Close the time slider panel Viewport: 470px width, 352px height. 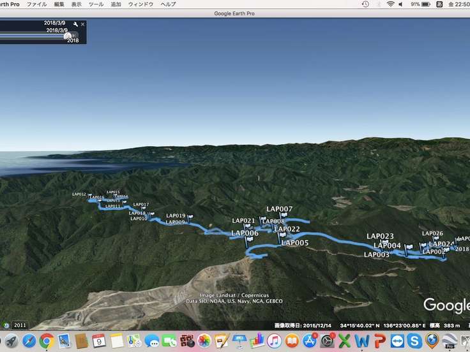tap(82, 24)
